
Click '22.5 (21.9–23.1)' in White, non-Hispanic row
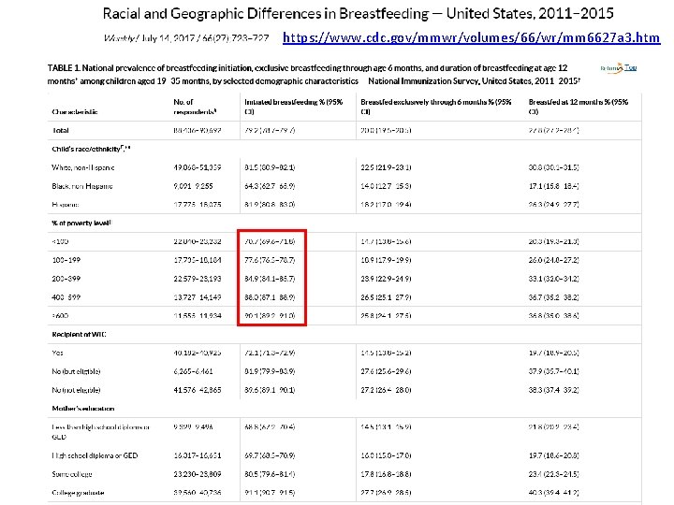coord(386,167)
